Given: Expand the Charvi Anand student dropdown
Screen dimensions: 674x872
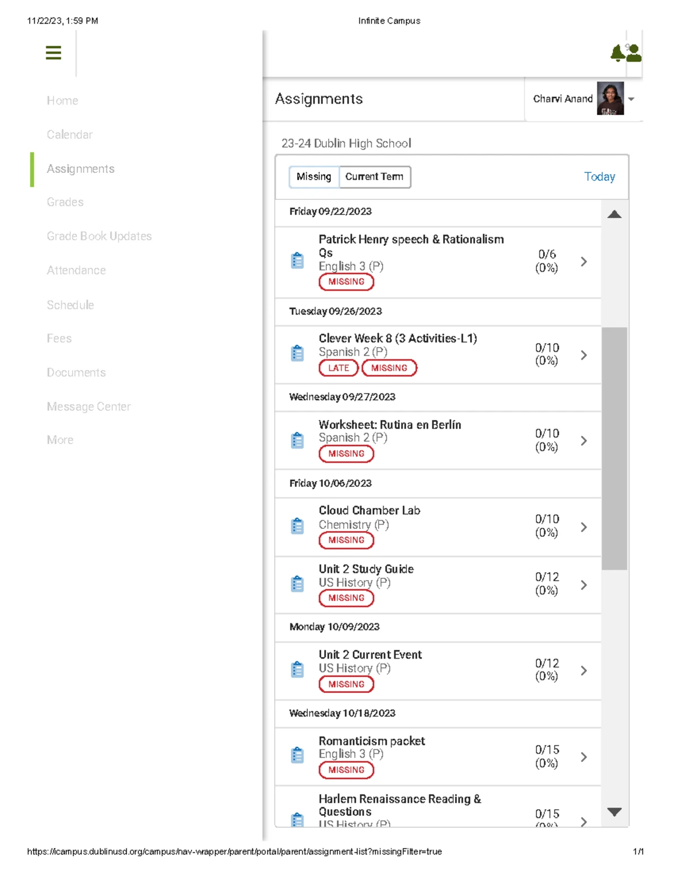Looking at the screenshot, I should coord(631,99).
